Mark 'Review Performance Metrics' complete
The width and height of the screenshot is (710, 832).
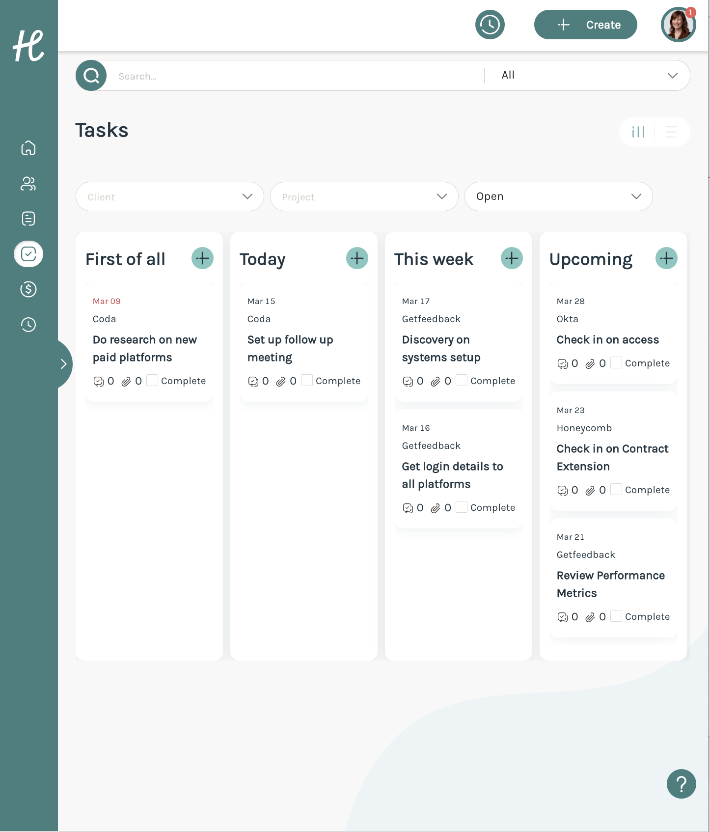(616, 616)
